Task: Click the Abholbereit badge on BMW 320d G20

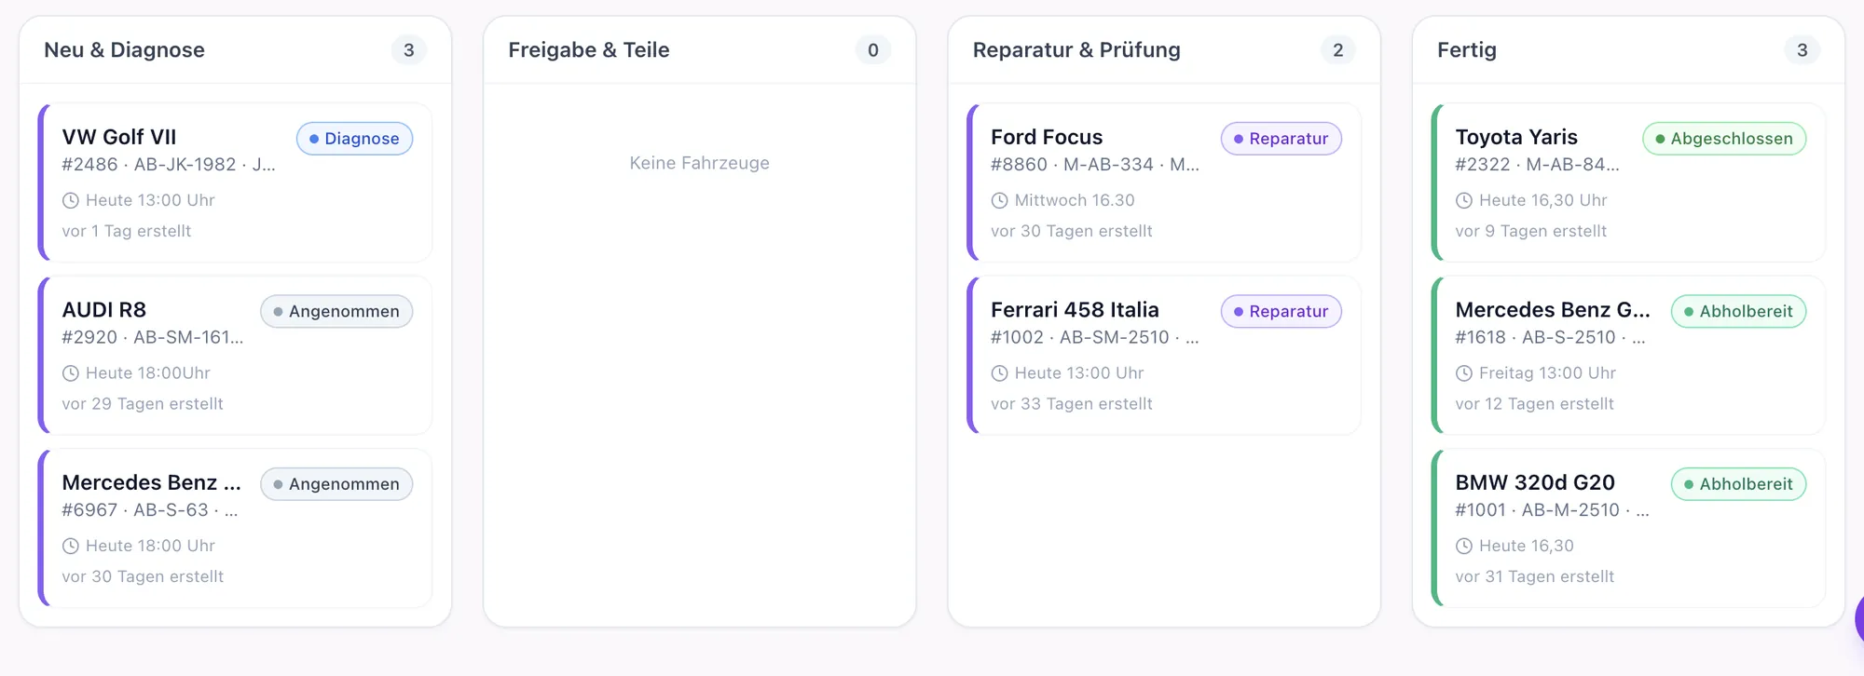Action: click(1738, 484)
